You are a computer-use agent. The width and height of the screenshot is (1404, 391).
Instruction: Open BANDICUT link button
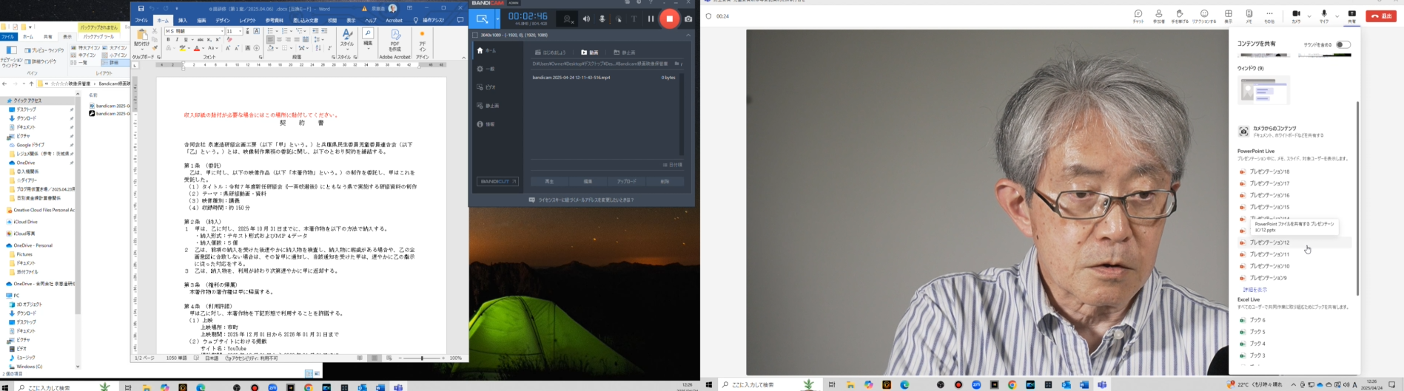pyautogui.click(x=497, y=181)
